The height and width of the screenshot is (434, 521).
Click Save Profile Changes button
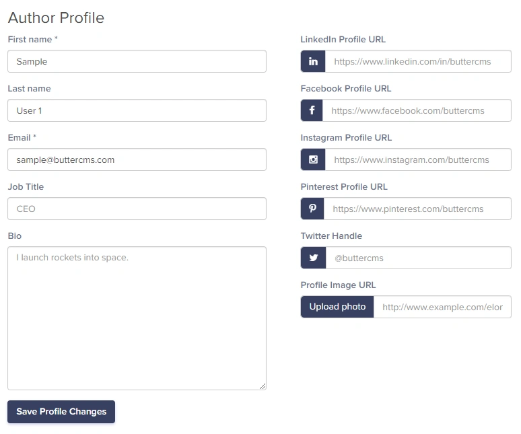(x=61, y=412)
